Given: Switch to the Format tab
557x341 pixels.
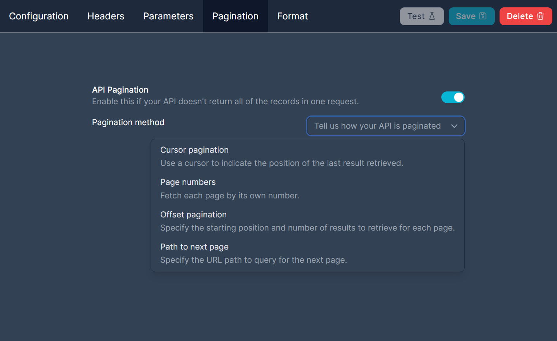Looking at the screenshot, I should tap(292, 16).
